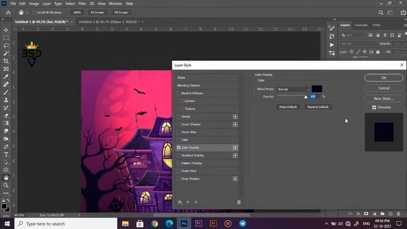Open the Brush Settings panel icon

(332, 27)
